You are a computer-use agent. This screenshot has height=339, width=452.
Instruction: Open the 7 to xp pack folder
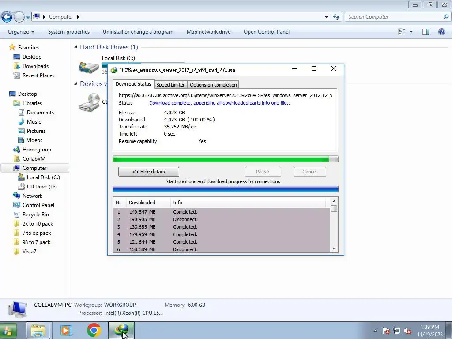click(32, 233)
